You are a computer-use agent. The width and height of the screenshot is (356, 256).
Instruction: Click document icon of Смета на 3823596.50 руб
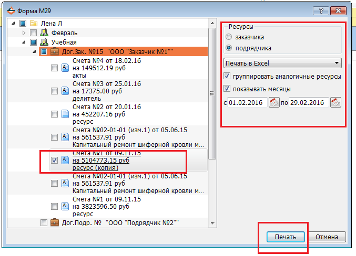point(65,206)
